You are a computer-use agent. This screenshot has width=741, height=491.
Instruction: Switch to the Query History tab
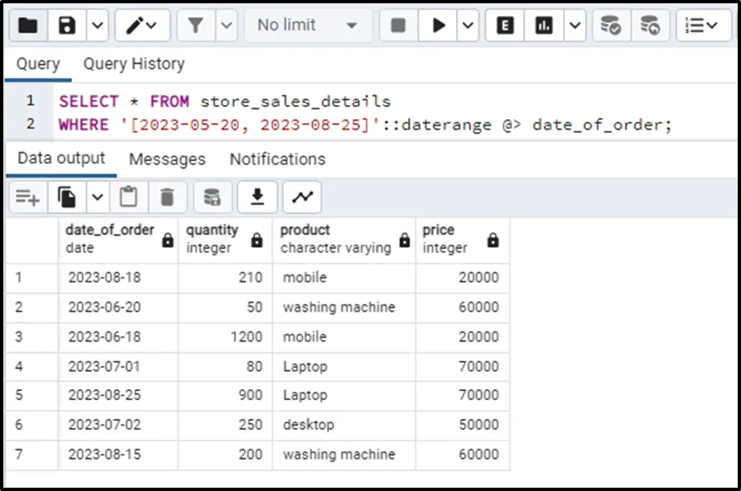[x=134, y=64]
